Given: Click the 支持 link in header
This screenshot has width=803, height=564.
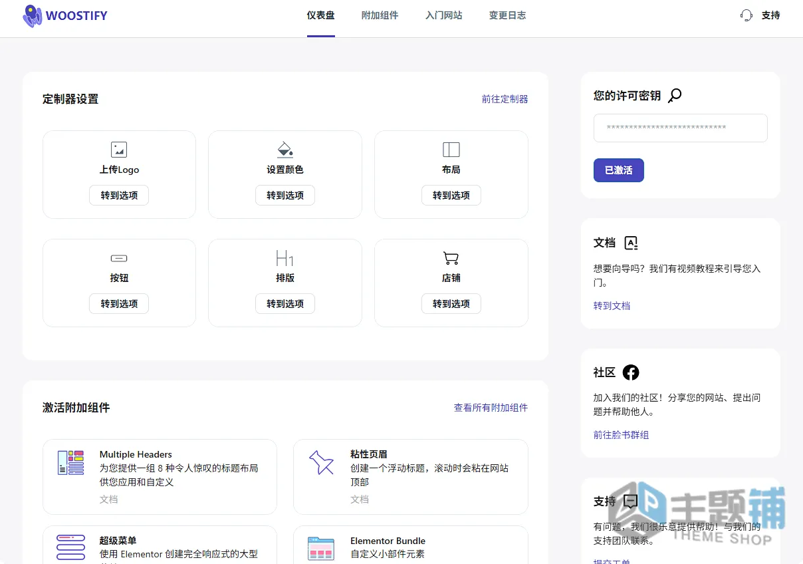Looking at the screenshot, I should 771,15.
